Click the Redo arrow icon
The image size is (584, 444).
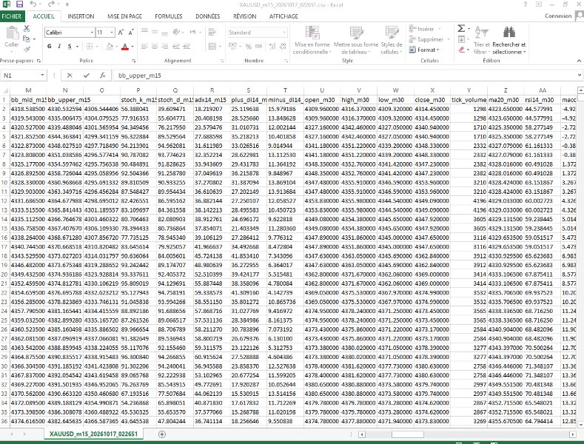(x=51, y=4)
